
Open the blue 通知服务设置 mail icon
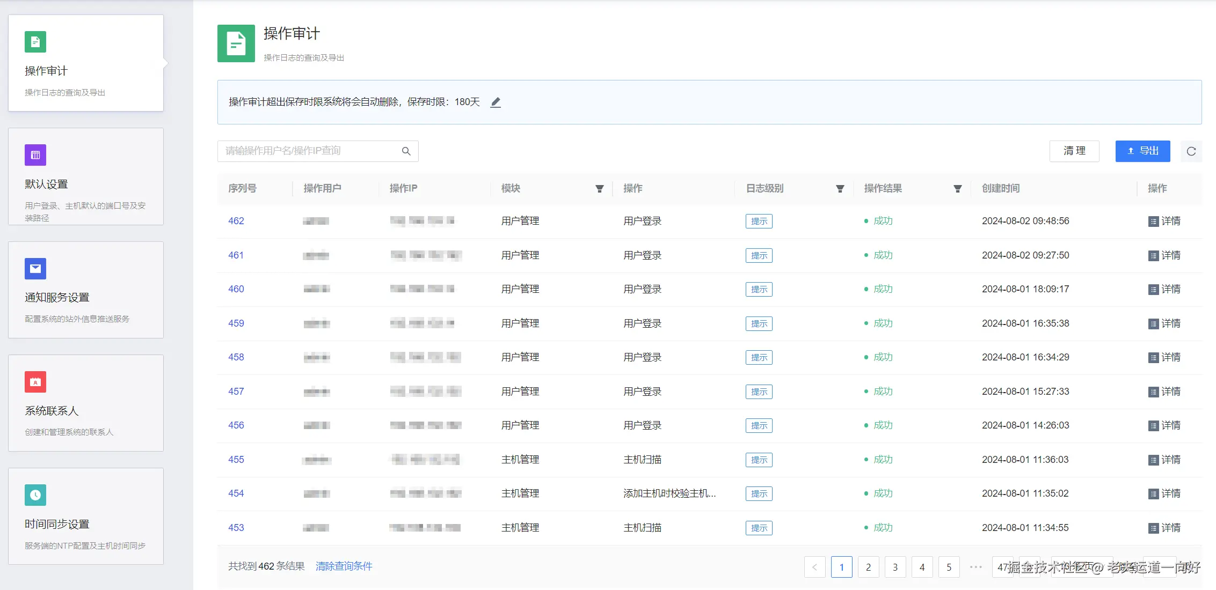pos(35,269)
